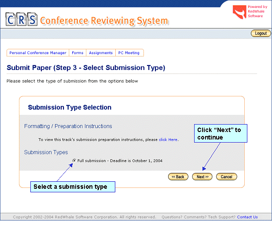Click the Formatting / Preparation Instructions heading

[68, 126]
